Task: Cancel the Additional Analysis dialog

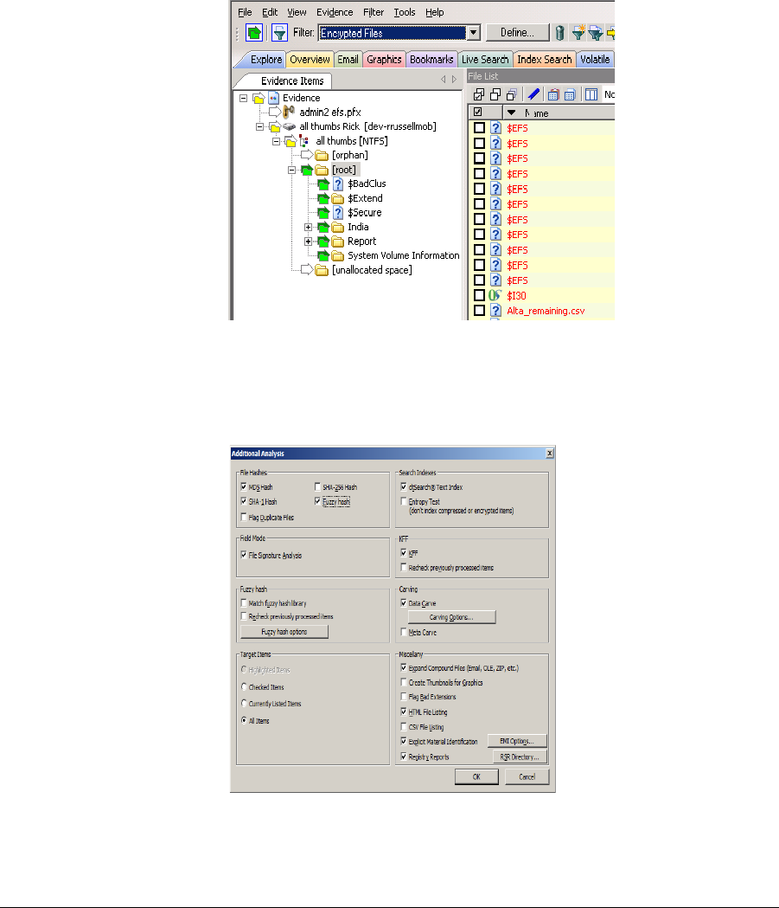Action: tap(527, 776)
